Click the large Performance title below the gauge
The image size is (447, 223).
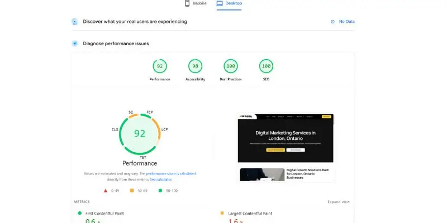(x=140, y=163)
